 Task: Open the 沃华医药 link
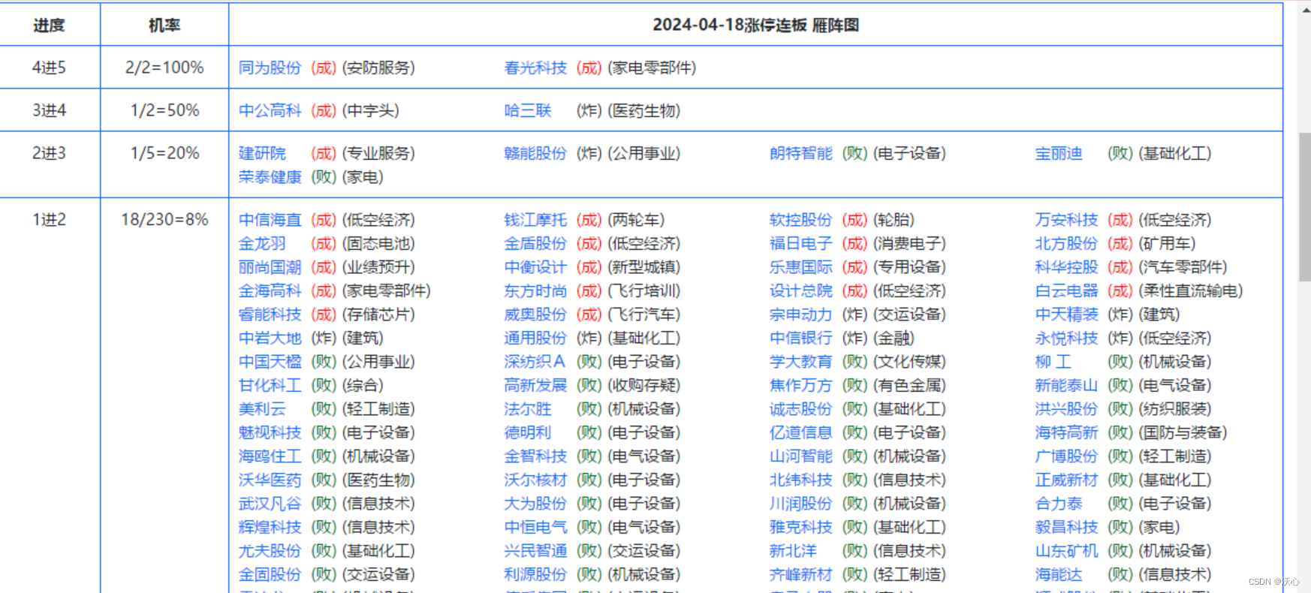(270, 480)
